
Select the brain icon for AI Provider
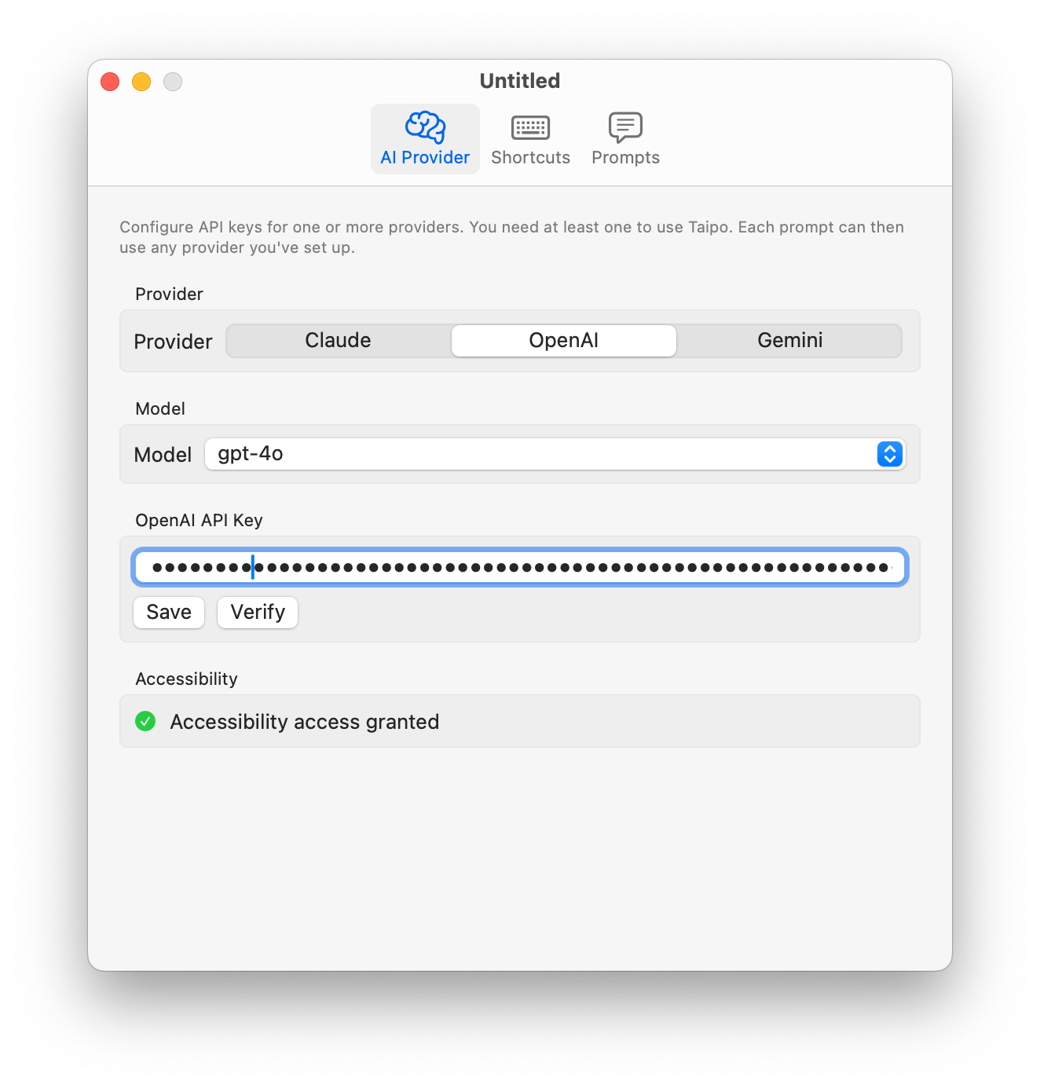click(424, 127)
